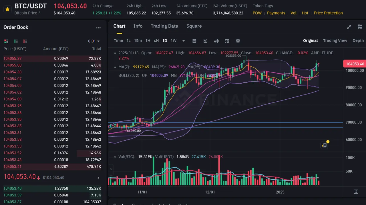Collapse the Vol(BTC) indicator chevron
Image resolution: width=366 pixels, height=205 pixels.
click(115, 157)
